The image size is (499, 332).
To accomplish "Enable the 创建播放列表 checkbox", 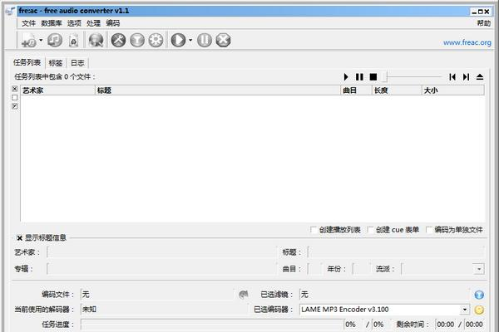I will (314, 230).
